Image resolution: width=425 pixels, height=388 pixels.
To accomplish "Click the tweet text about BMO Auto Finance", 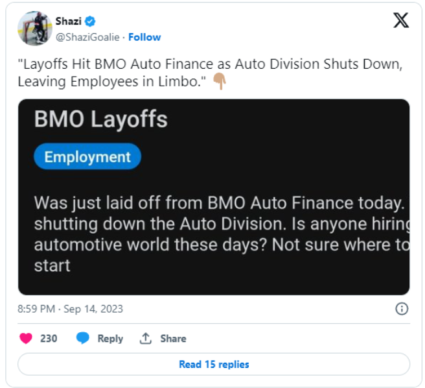I will point(210,73).
